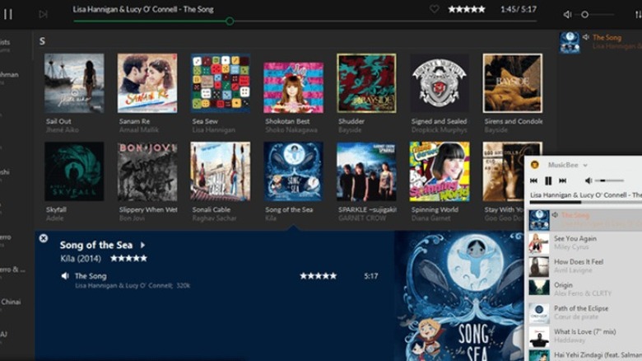
Task: Mute via mini player speaker icon
Action: [x=588, y=180]
